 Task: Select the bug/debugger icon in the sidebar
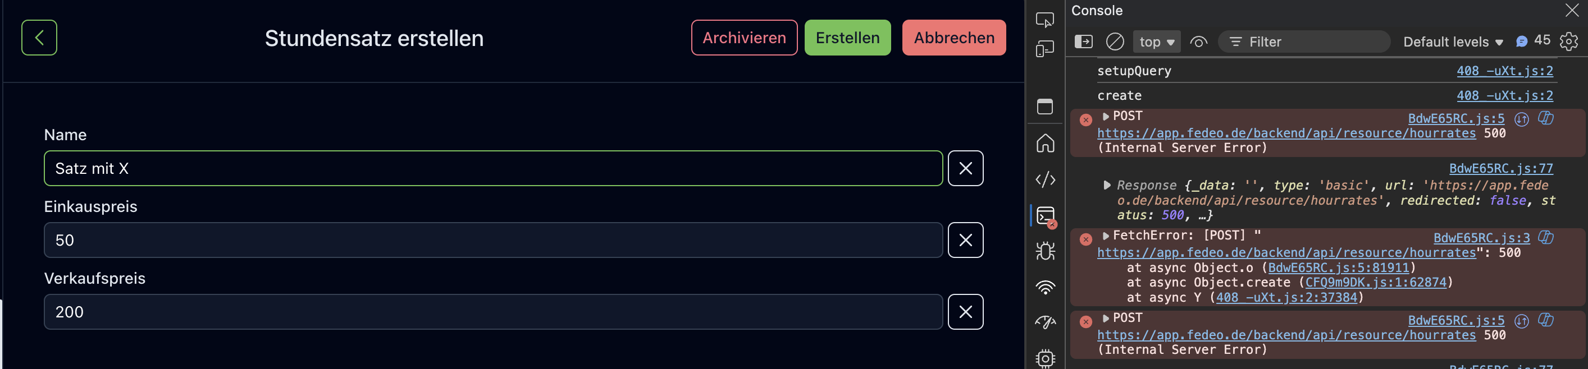click(x=1045, y=251)
